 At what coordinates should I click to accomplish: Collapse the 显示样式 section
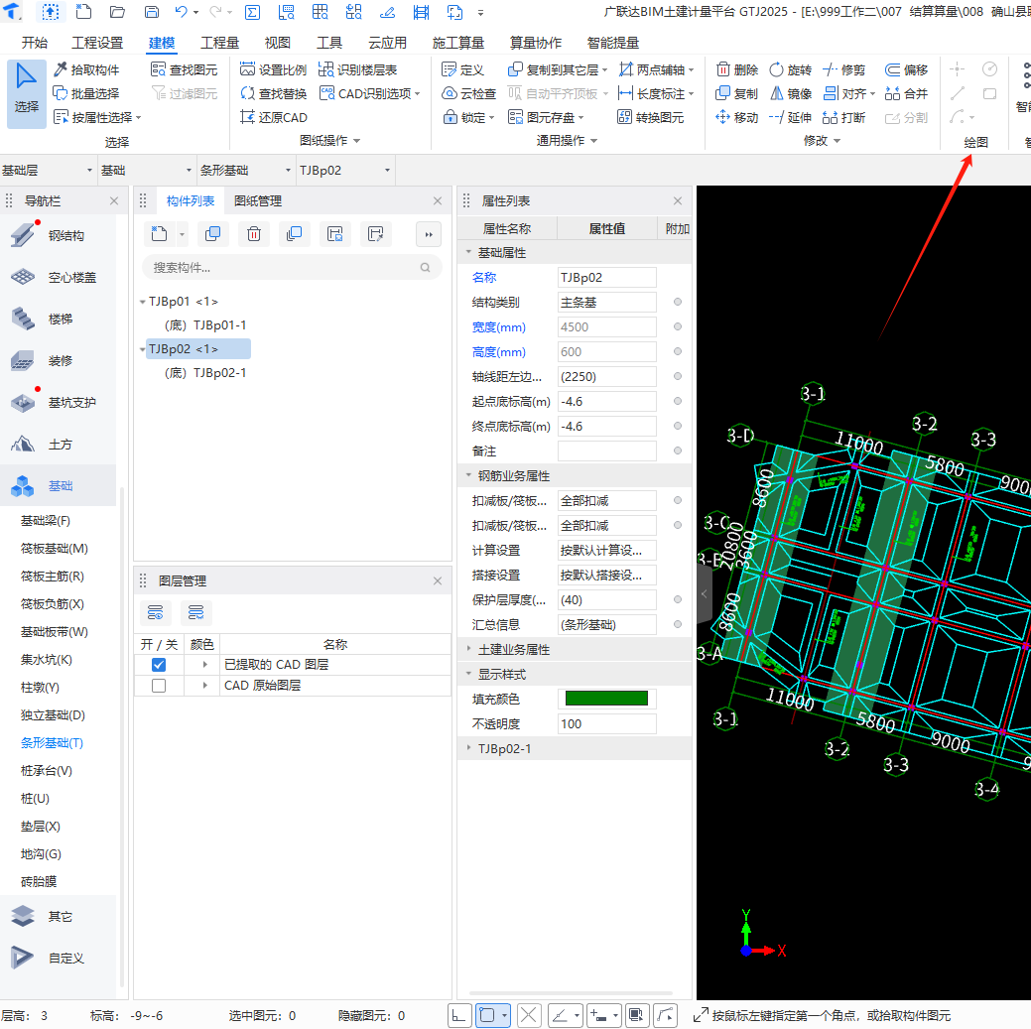click(468, 674)
